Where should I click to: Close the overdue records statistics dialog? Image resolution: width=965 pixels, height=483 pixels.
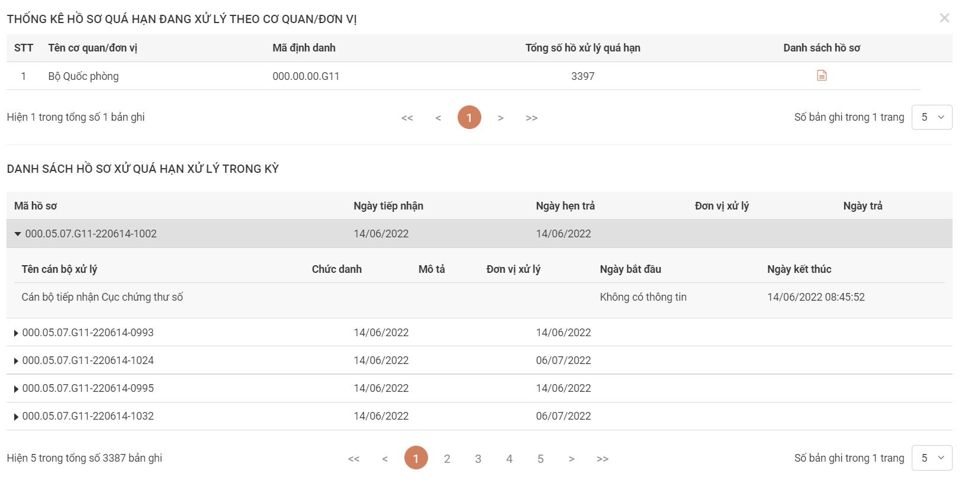(944, 18)
